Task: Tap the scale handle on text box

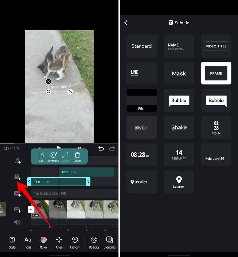Action: point(70,91)
